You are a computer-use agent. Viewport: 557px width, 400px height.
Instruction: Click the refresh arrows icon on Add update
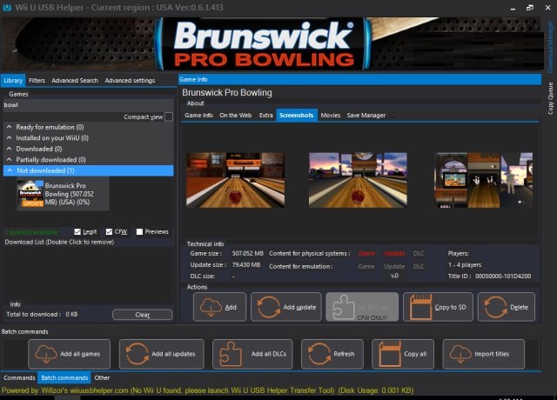269,307
